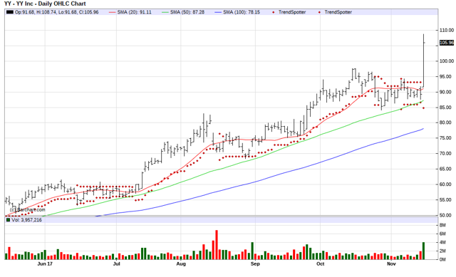Click the black OHLC legend swatch

(x=10, y=12)
